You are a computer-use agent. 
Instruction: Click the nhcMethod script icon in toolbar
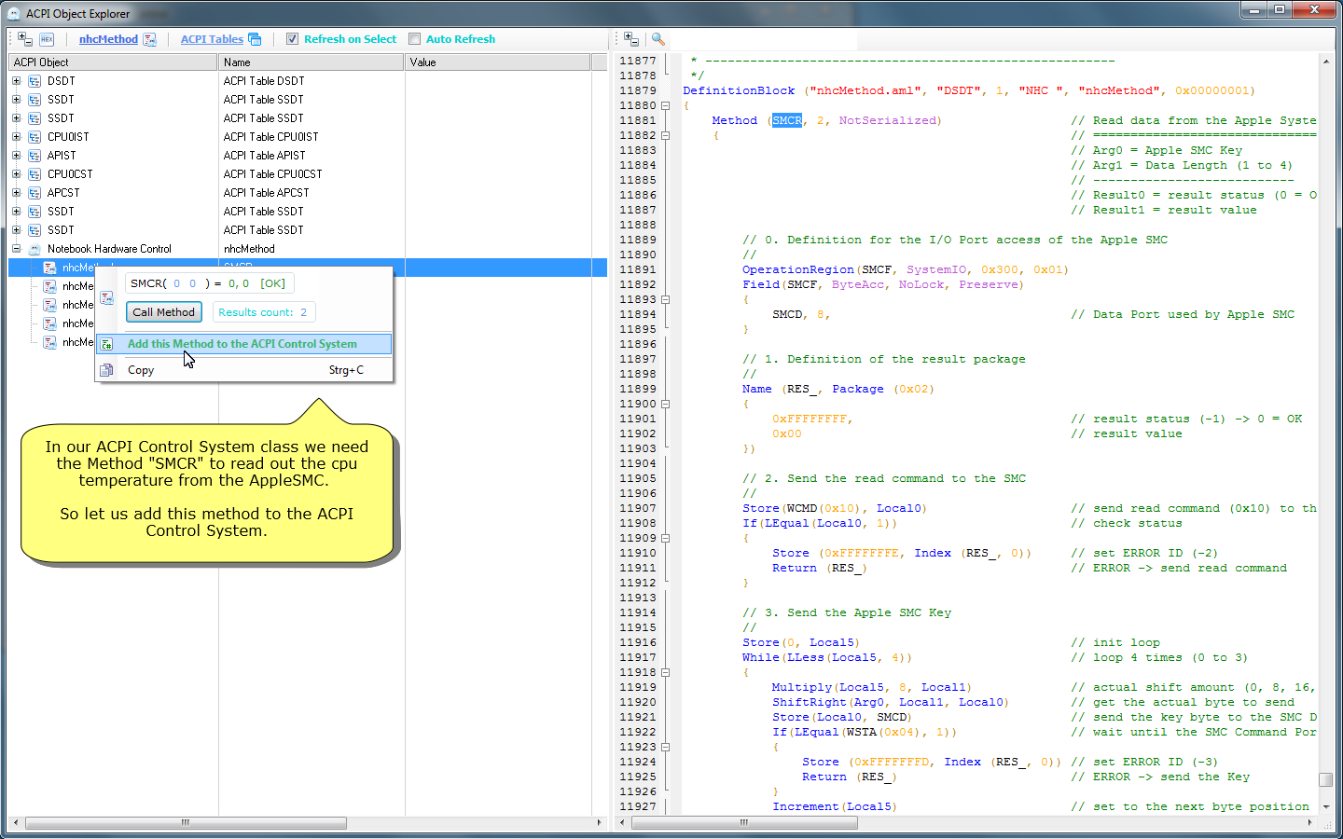pos(149,39)
